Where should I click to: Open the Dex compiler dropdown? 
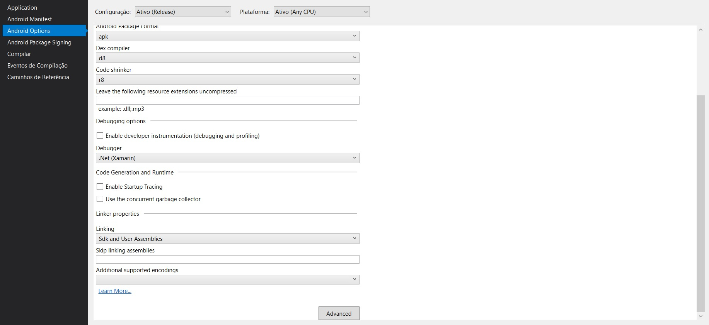pyautogui.click(x=228, y=58)
